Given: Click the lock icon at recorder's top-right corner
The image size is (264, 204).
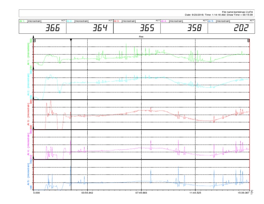Looking at the screenshot, I should [248, 41].
